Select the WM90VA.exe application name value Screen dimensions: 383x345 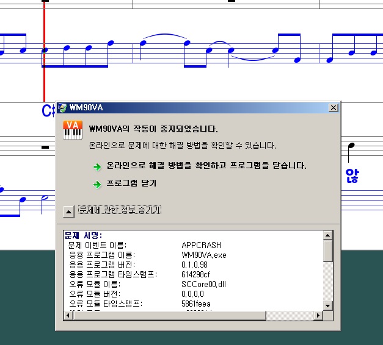pyautogui.click(x=204, y=255)
